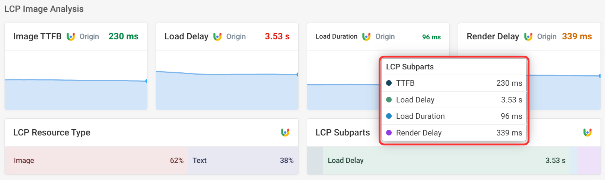Click the LCP Resource Type heading

52,132
